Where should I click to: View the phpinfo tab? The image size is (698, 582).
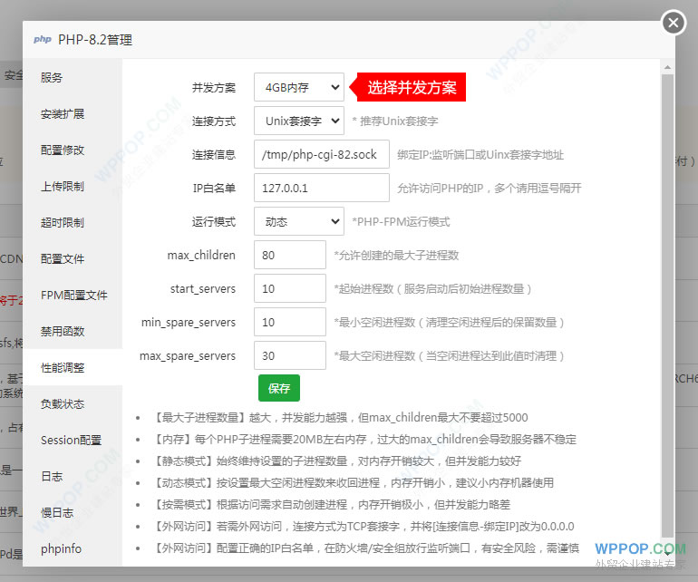60,549
